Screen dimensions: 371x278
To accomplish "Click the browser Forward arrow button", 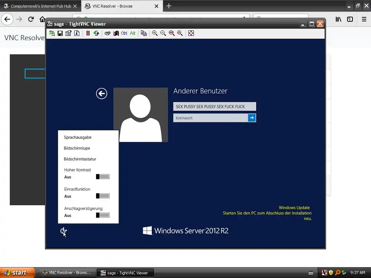I will click(x=19, y=19).
